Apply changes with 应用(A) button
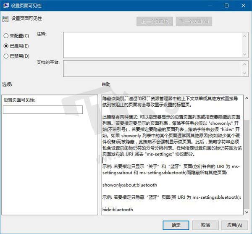The height and width of the screenshot is (234, 252). point(234,225)
